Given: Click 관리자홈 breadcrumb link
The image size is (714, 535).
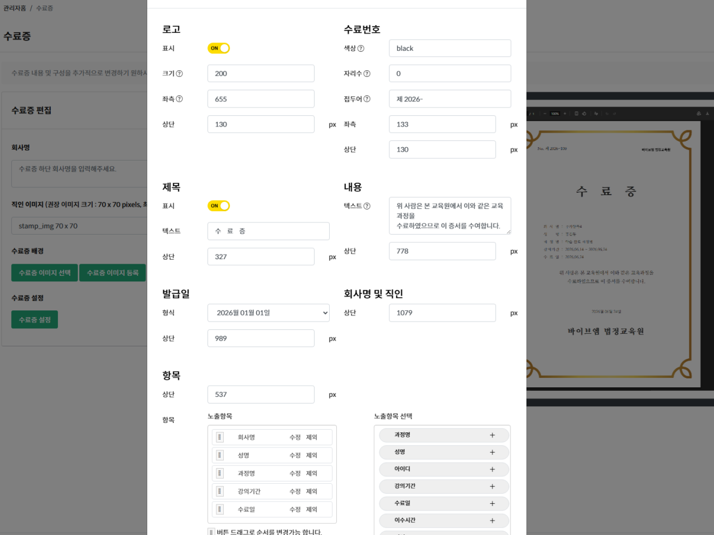Looking at the screenshot, I should [x=15, y=8].
